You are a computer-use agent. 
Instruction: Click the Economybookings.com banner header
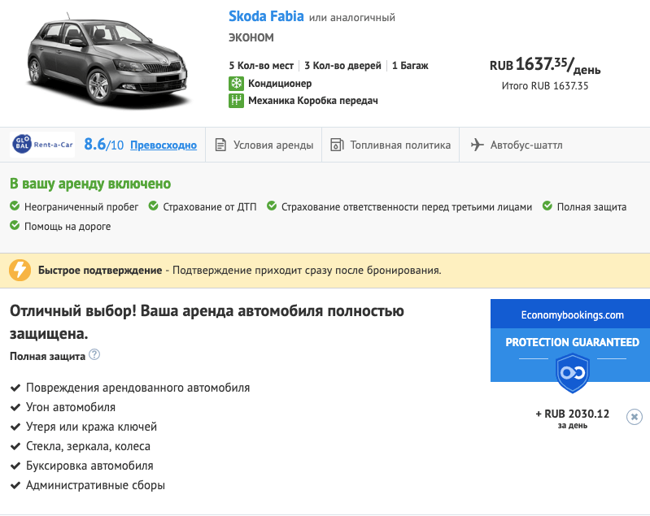tap(572, 314)
